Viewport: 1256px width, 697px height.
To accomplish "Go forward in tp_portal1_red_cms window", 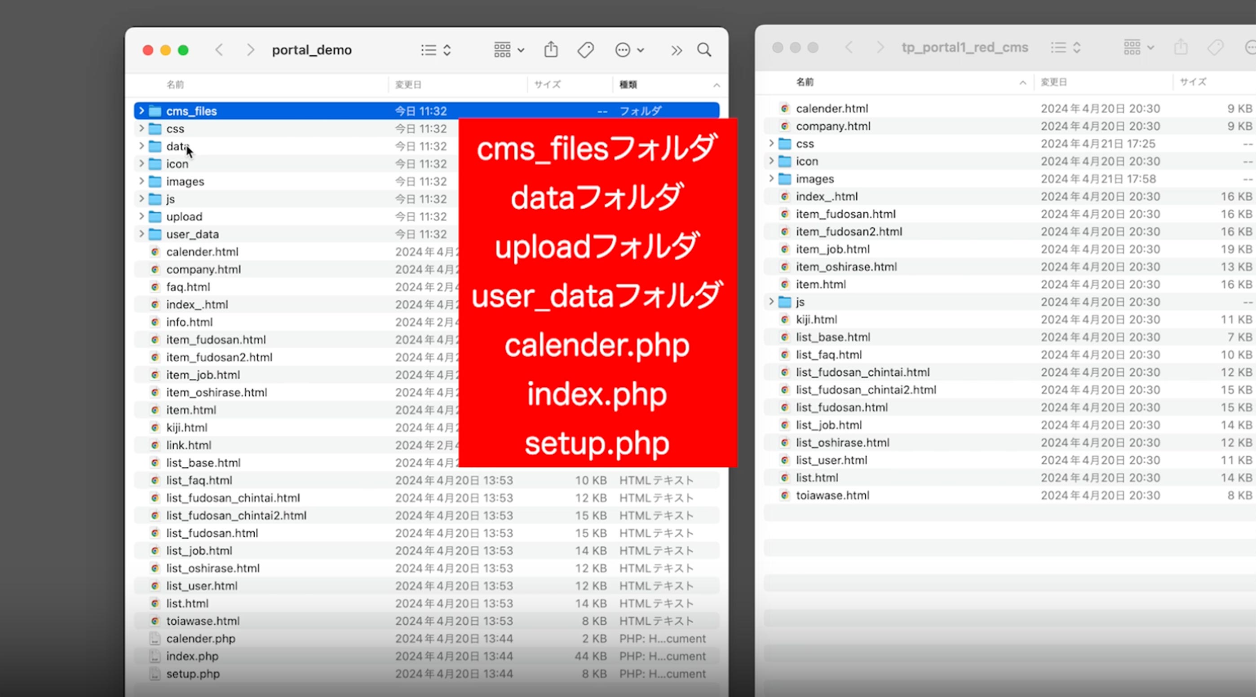I will click(x=880, y=47).
